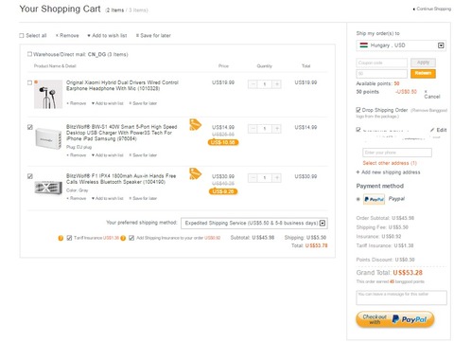The width and height of the screenshot is (454, 343).
Task: Click the Xiaomi earphone quantity field
Action: click(265, 84)
